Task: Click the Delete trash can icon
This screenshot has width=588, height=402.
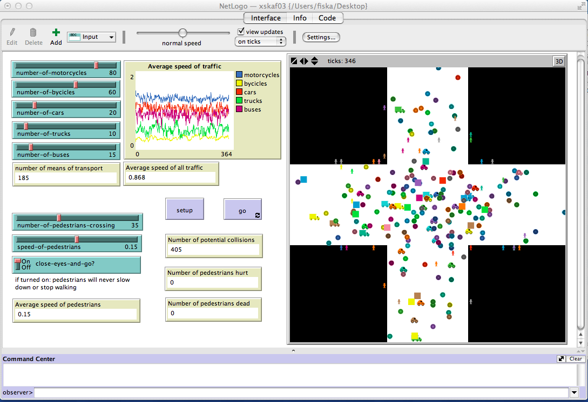Action: point(33,33)
